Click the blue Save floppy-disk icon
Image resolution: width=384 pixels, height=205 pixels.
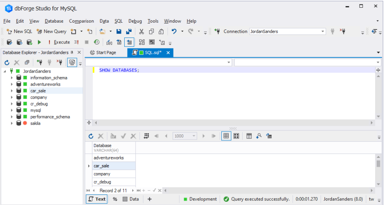click(119, 31)
